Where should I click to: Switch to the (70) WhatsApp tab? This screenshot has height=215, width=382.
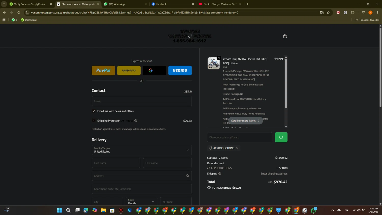coord(126,4)
